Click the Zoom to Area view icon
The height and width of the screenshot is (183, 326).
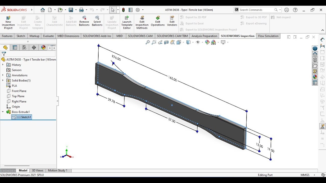point(154,42)
